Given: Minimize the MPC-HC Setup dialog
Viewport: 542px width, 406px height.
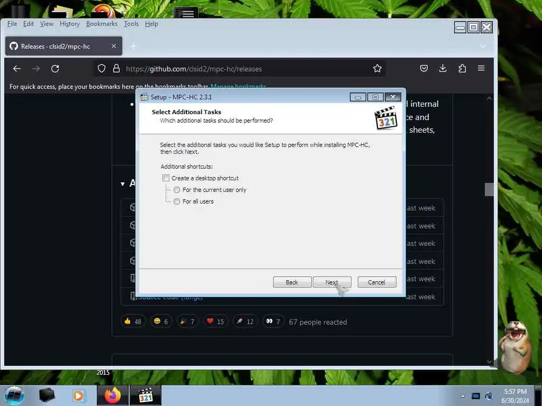Looking at the screenshot, I should 358,97.
